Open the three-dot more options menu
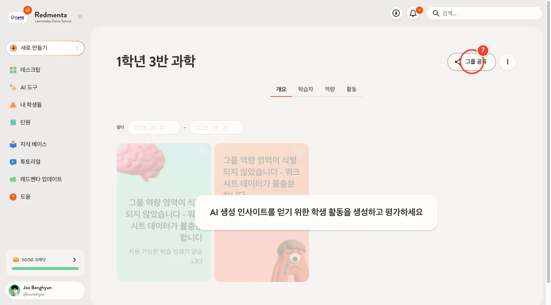The height and width of the screenshot is (305, 551). pyautogui.click(x=507, y=62)
